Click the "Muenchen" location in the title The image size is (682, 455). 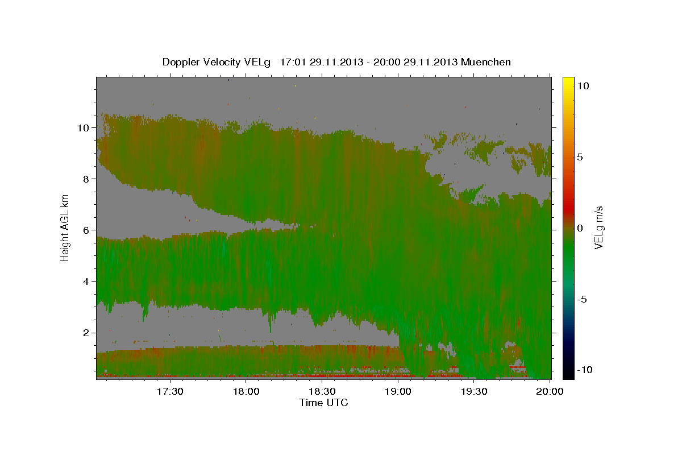486,62
